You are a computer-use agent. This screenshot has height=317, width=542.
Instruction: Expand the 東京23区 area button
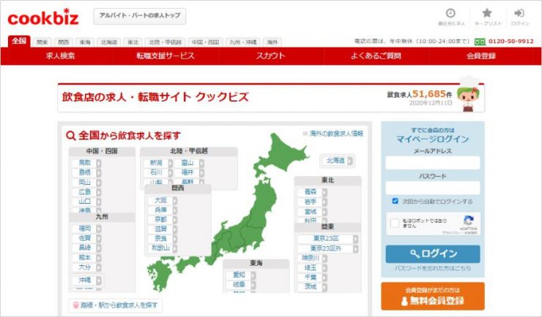coord(327,238)
